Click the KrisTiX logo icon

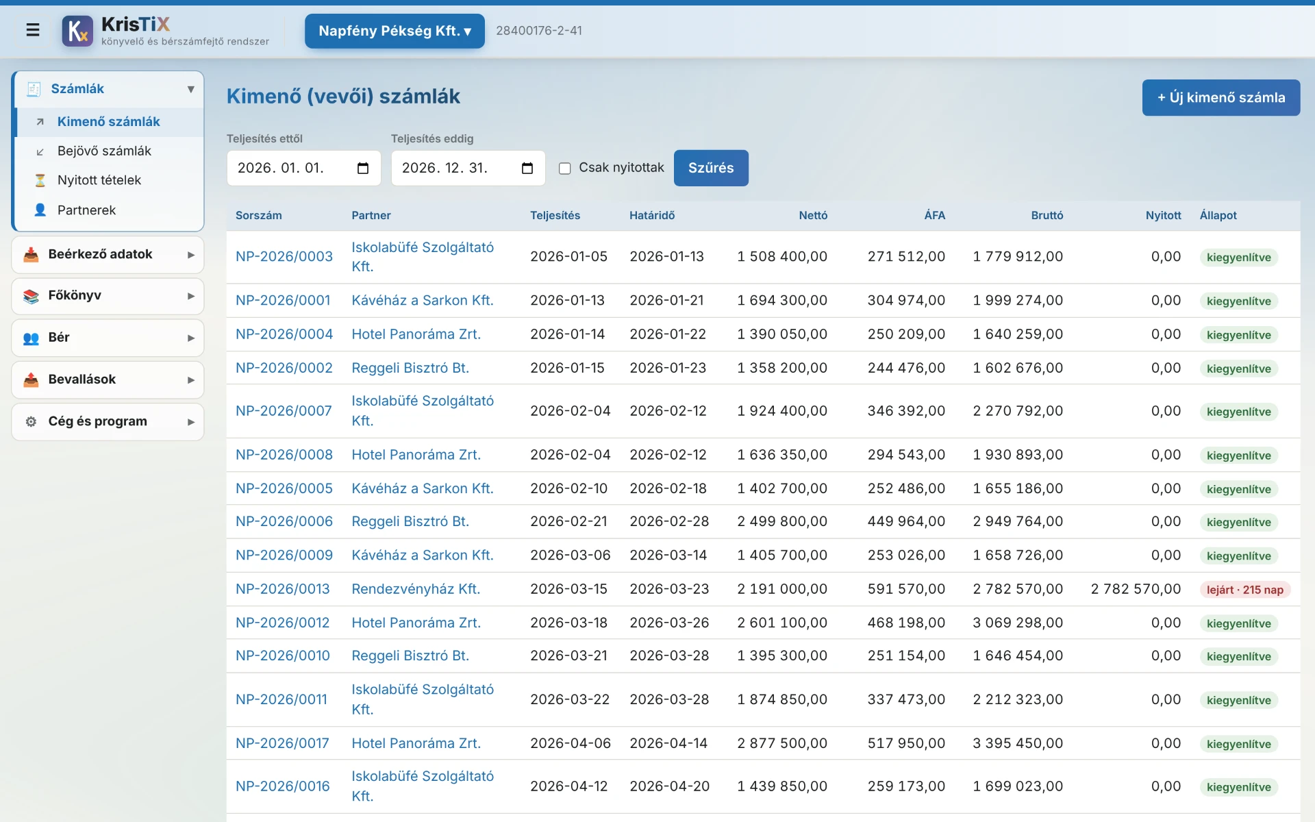77,31
